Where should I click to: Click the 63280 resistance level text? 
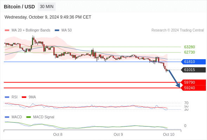click(189, 47)
